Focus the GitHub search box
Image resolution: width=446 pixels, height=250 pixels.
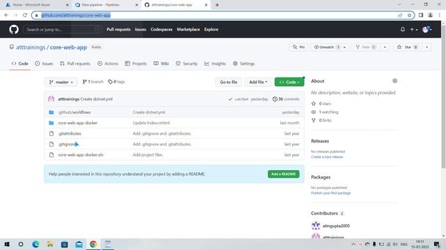63,29
